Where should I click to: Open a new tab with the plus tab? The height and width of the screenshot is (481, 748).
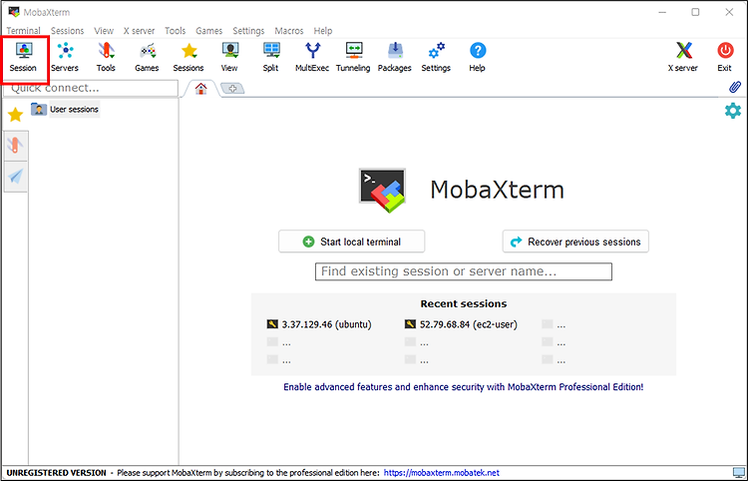coord(232,88)
